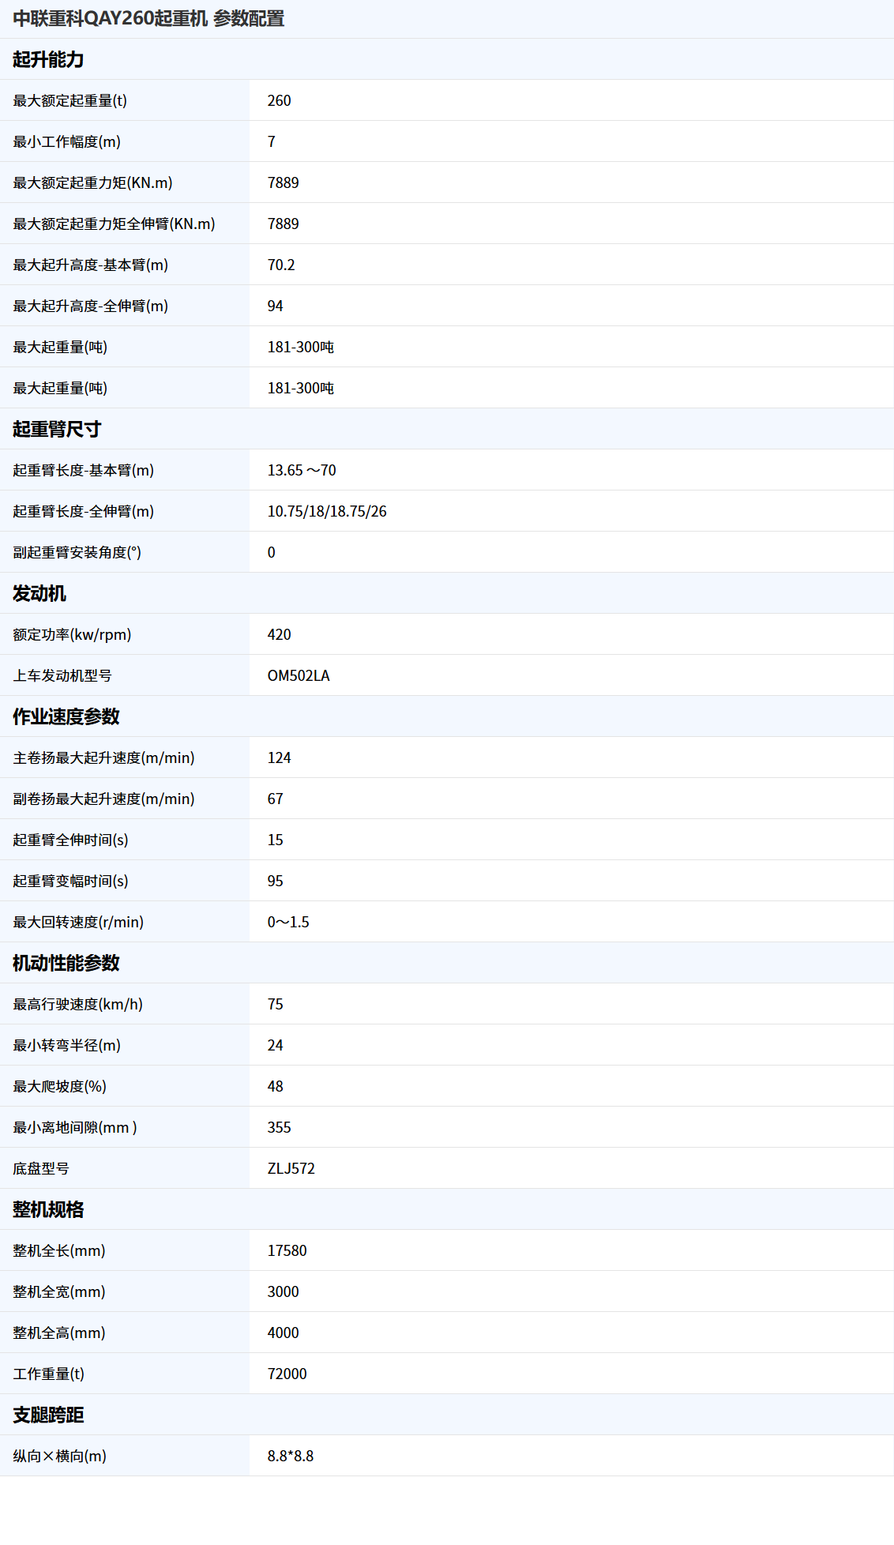Click the title 中联重科QAY260起重机 参数配置
This screenshot has height=1545, width=894.
[148, 19]
